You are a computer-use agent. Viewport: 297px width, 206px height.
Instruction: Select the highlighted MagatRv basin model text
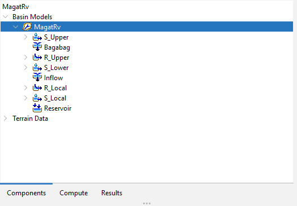(48, 27)
